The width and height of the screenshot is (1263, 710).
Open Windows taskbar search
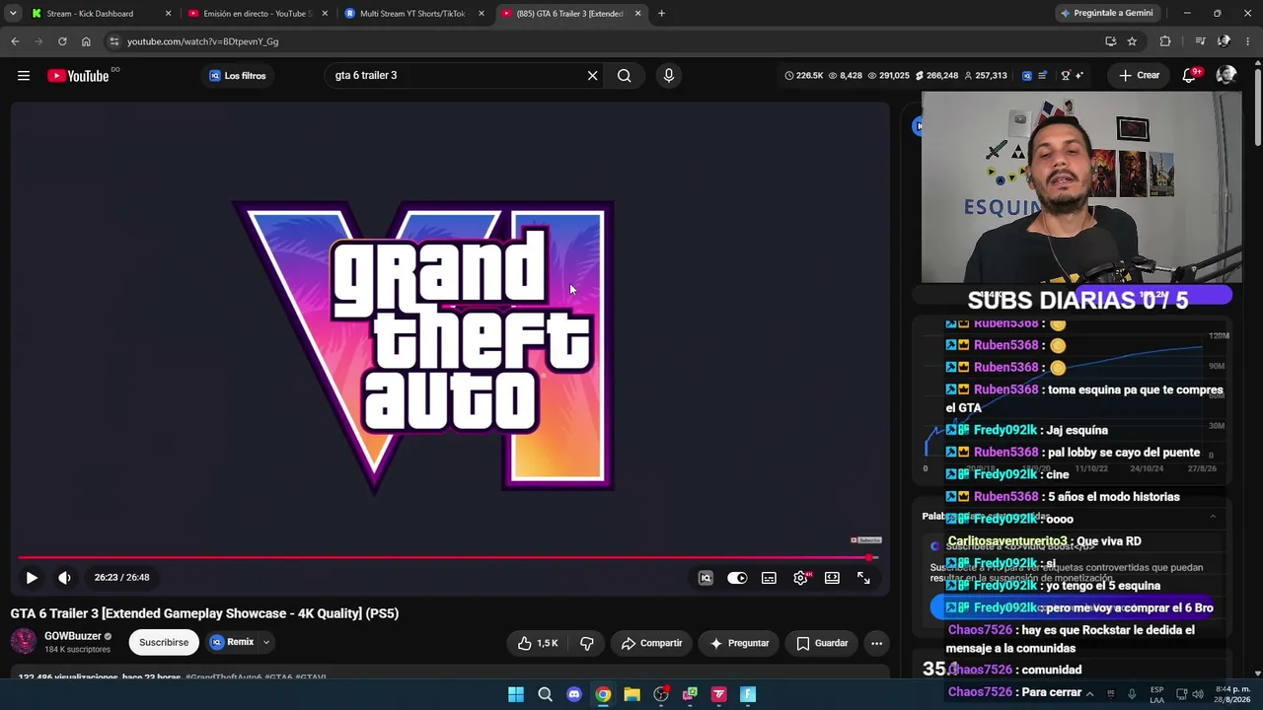pos(545,694)
